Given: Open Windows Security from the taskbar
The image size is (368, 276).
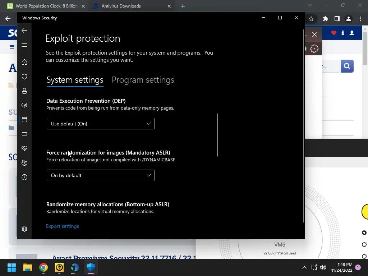Looking at the screenshot, I should 91,267.
